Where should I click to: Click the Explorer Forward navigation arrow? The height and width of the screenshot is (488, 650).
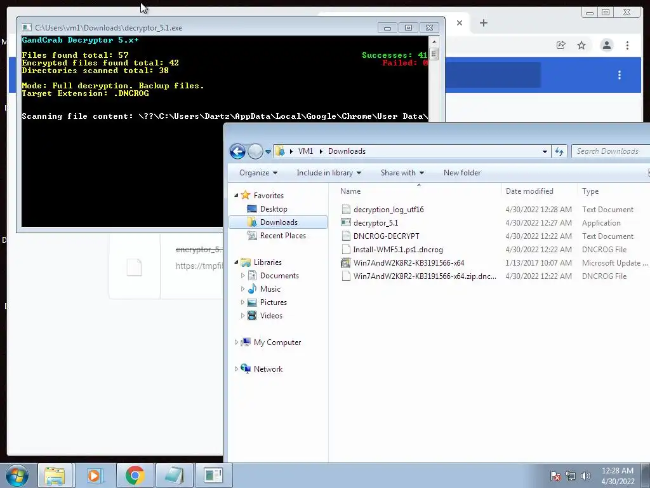(255, 151)
